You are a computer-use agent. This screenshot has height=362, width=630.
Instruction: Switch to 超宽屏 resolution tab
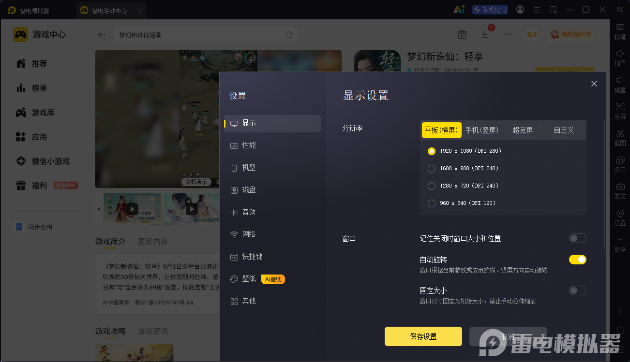pyautogui.click(x=523, y=130)
